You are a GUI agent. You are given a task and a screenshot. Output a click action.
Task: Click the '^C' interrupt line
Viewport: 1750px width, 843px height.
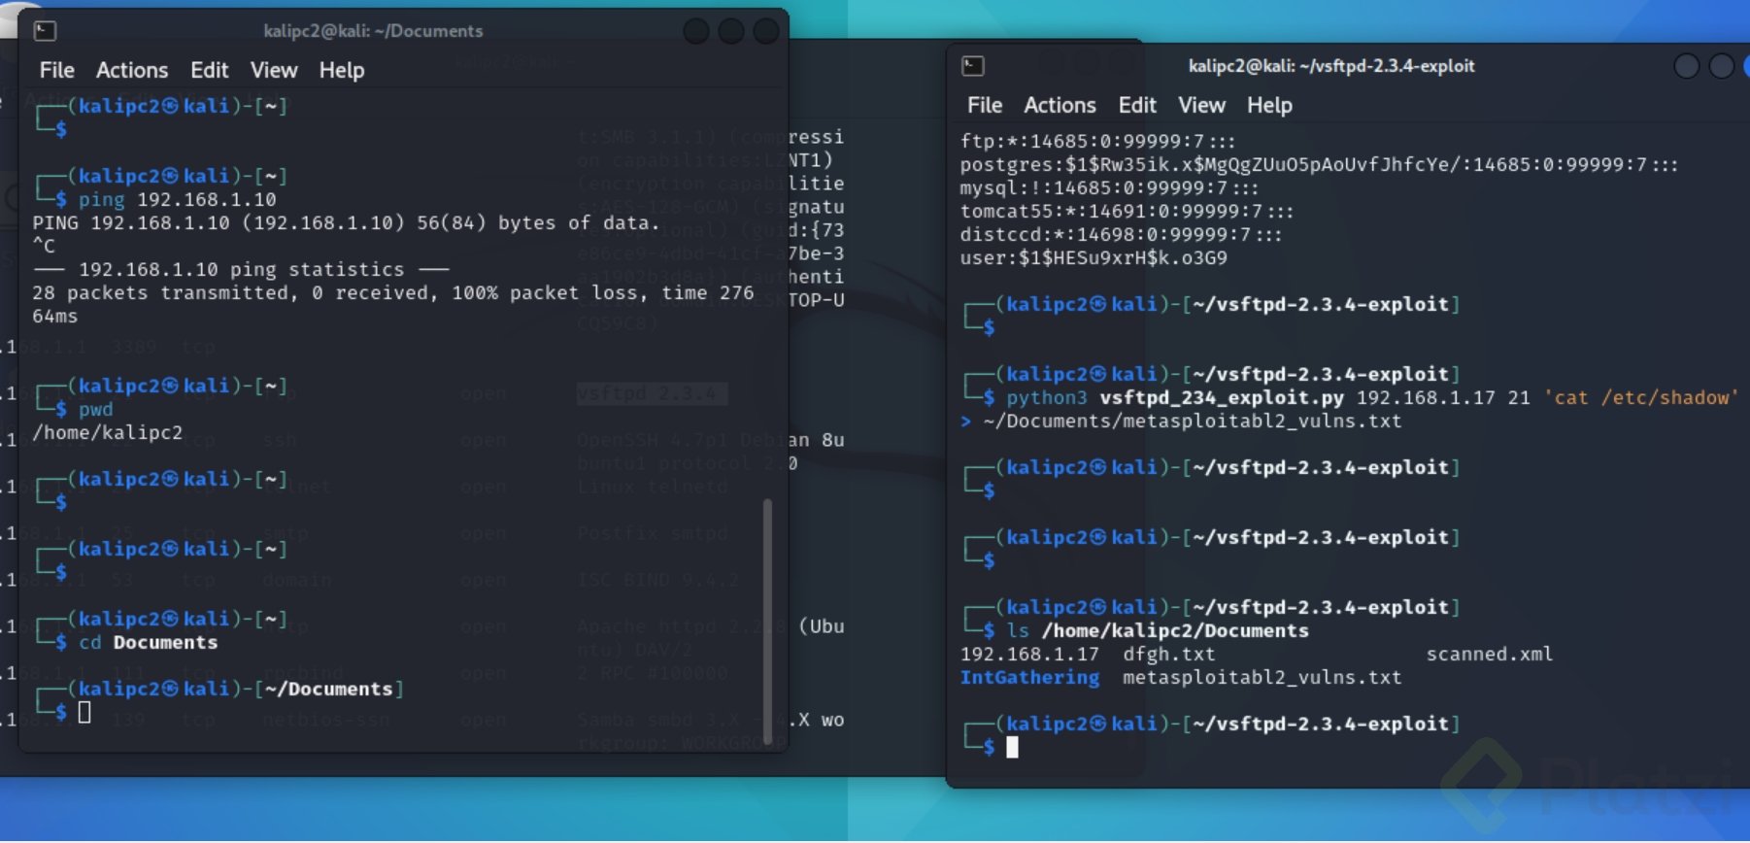(44, 246)
